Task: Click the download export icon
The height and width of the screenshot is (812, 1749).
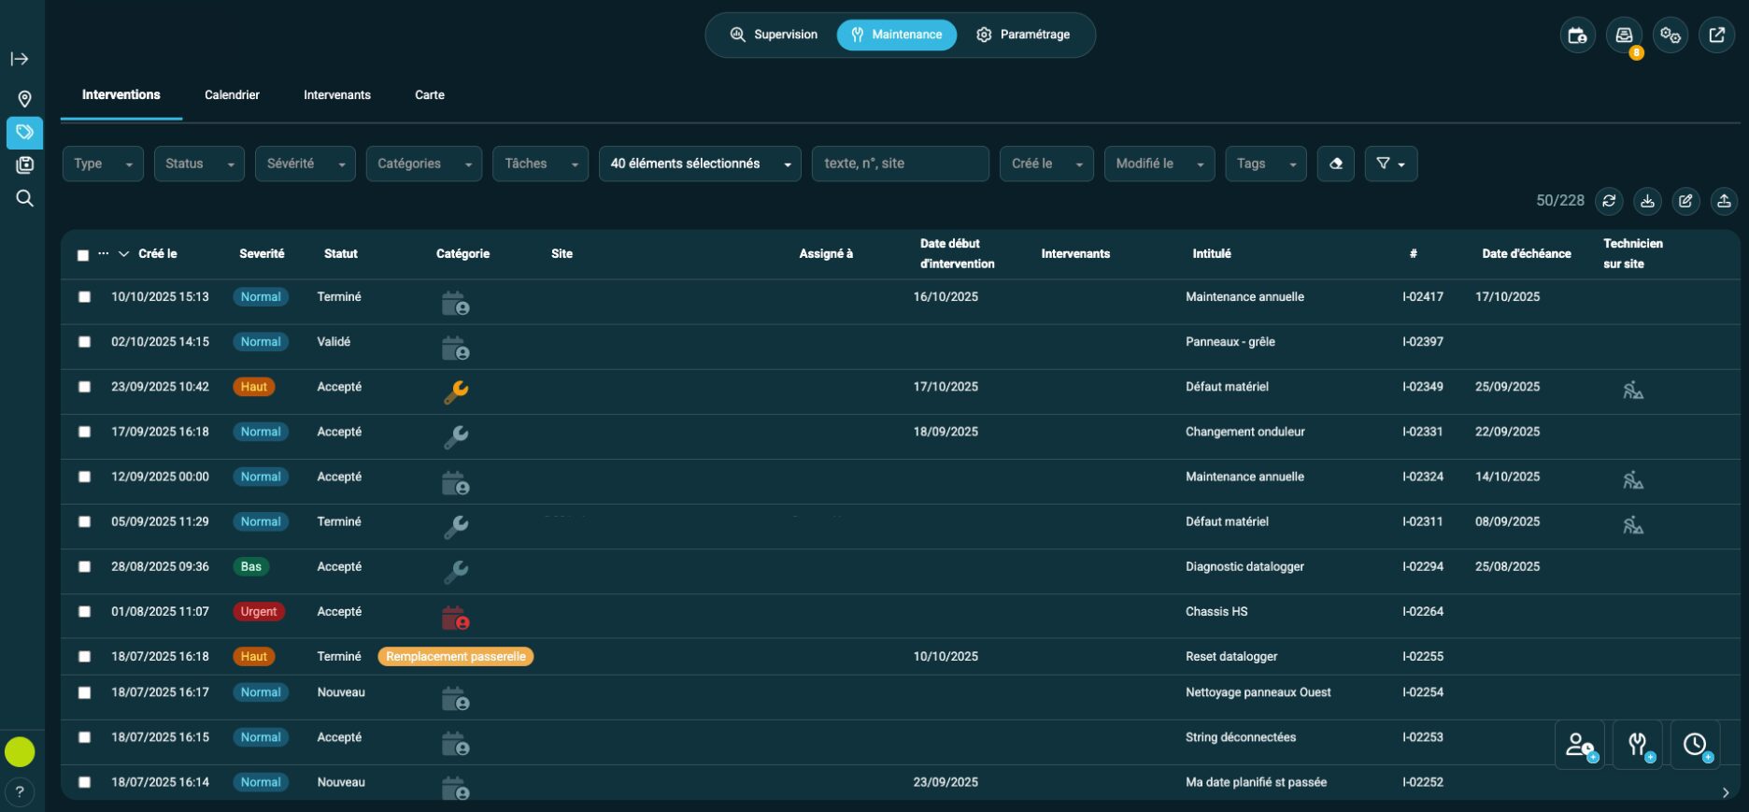Action: (1647, 201)
